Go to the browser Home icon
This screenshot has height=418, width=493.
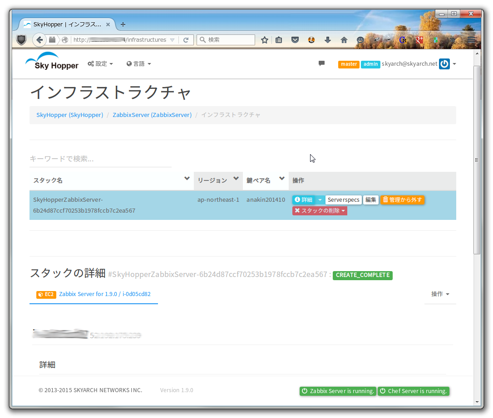tap(344, 40)
